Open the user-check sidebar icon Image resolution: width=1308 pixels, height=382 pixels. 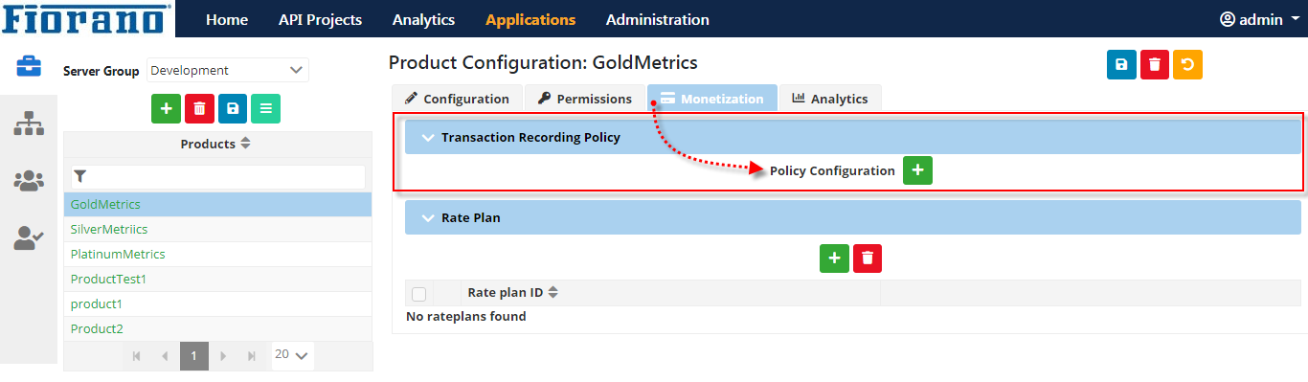(x=29, y=237)
